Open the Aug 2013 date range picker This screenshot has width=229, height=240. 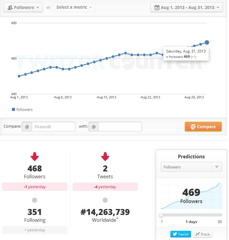coord(187,7)
